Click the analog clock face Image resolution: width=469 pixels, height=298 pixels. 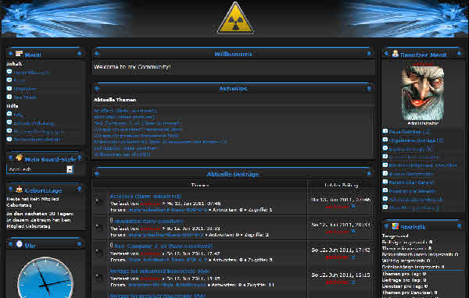tap(45, 278)
